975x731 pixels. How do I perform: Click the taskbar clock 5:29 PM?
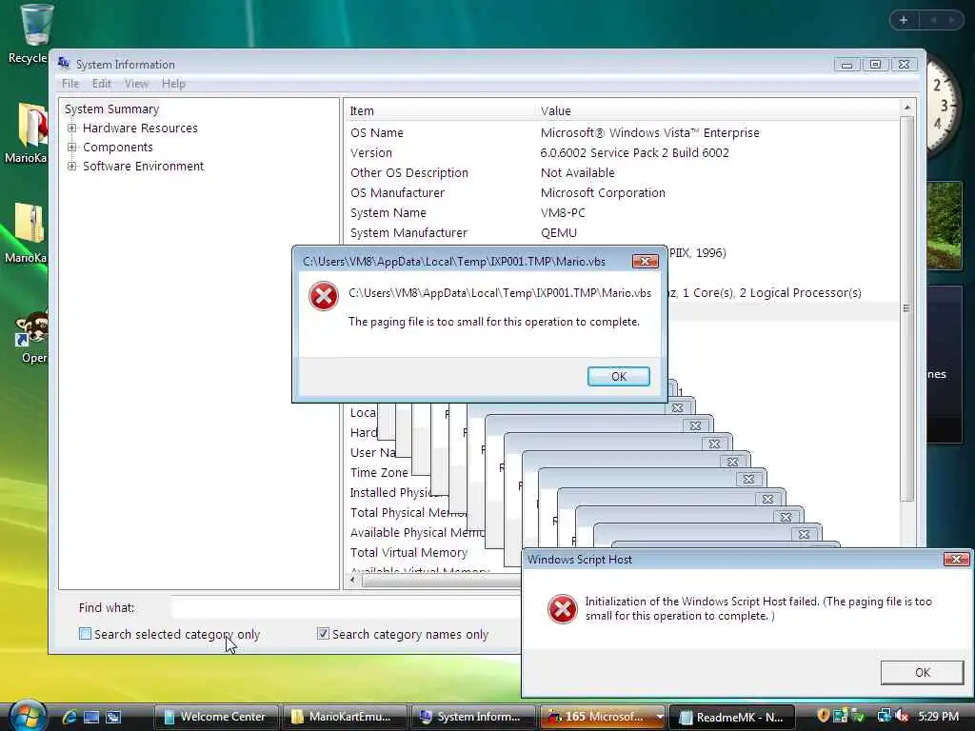(x=938, y=716)
